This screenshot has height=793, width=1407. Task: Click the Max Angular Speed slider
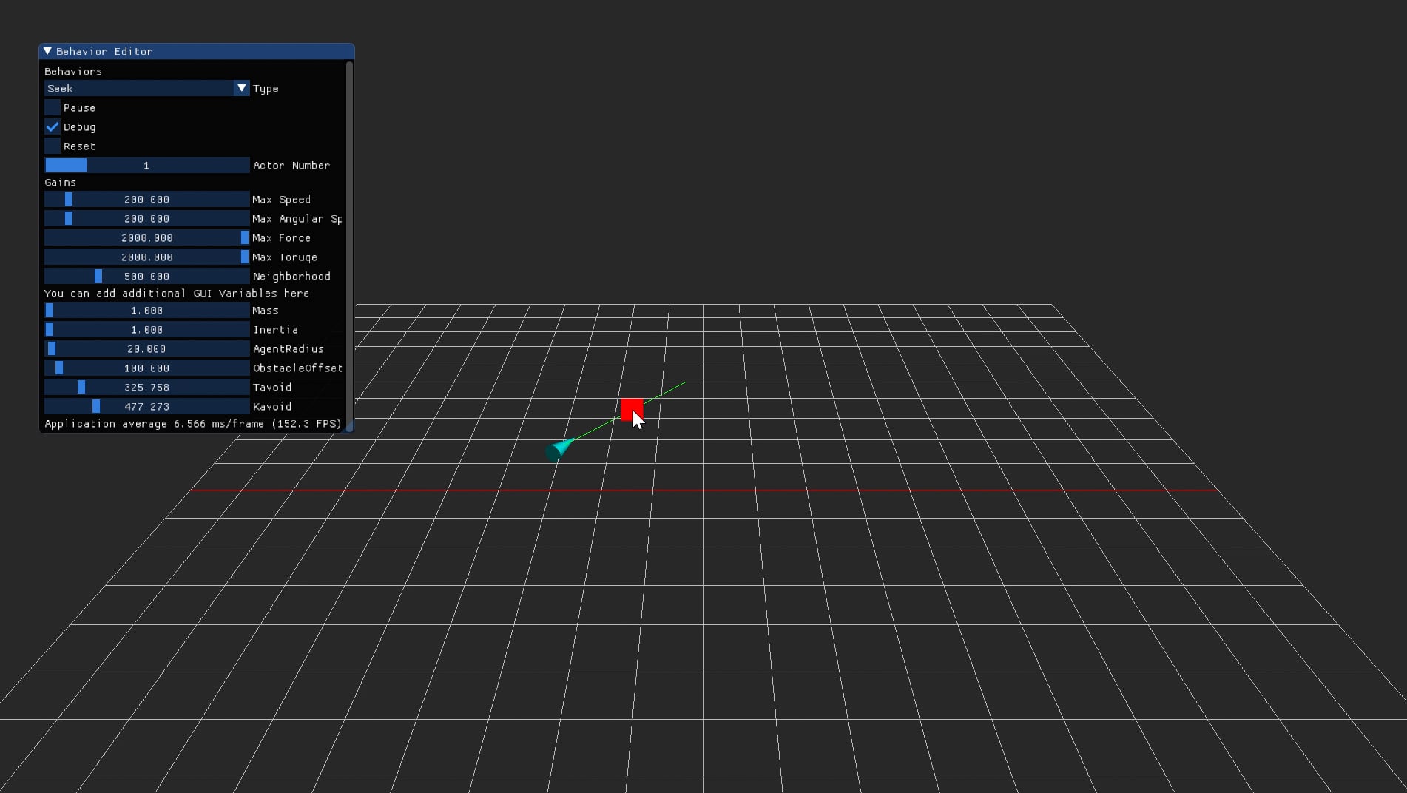[146, 219]
